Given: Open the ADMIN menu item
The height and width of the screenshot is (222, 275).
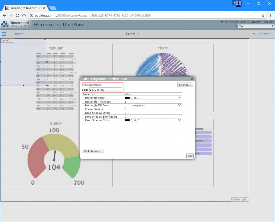Looking at the screenshot, I should coord(245,22).
